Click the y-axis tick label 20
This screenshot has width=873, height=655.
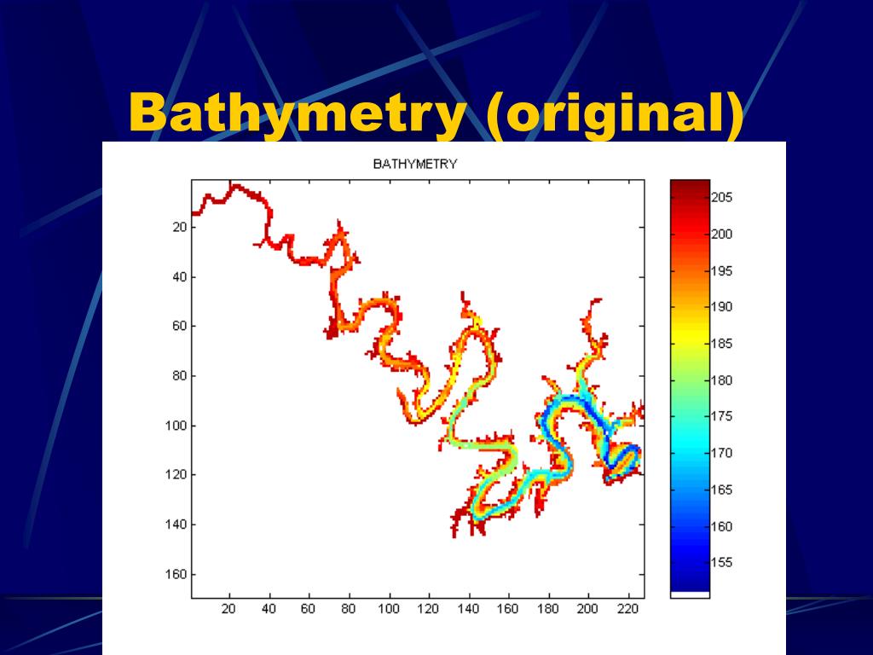coord(180,227)
